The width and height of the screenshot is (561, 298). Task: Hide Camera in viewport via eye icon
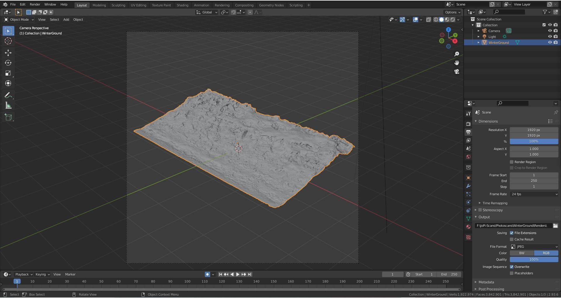click(550, 31)
